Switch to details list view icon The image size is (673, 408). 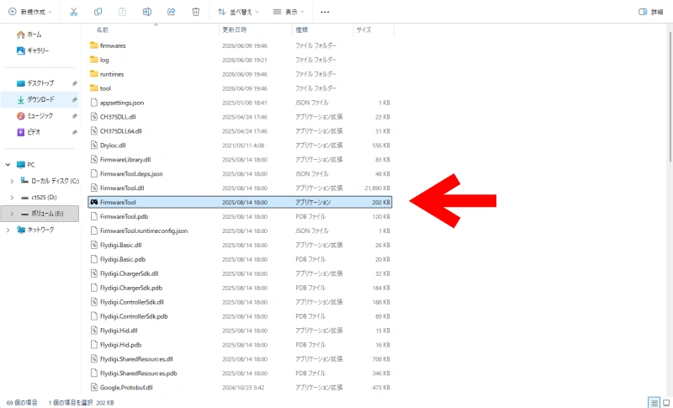pos(654,403)
